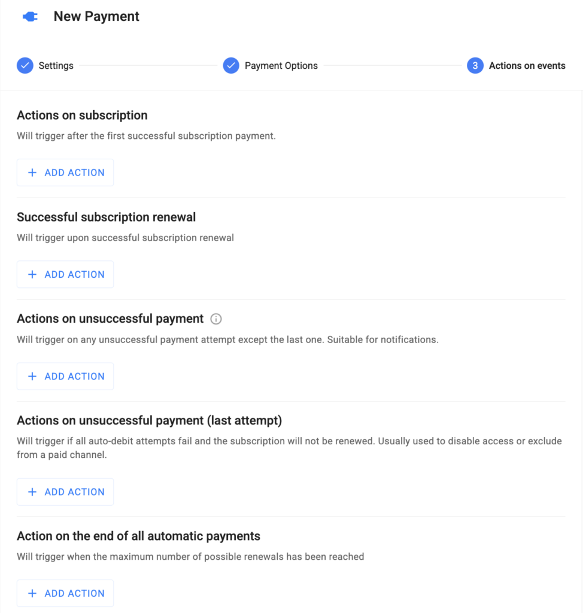
Task: Add action for unsuccessful payment last attempt
Action: click(65, 491)
